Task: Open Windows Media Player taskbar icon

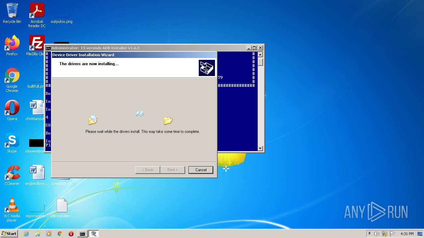Action: 49,234
